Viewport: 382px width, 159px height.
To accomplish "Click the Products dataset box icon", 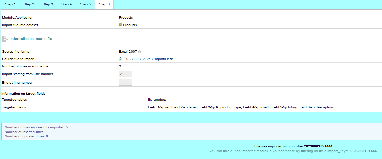I will click(x=120, y=25).
